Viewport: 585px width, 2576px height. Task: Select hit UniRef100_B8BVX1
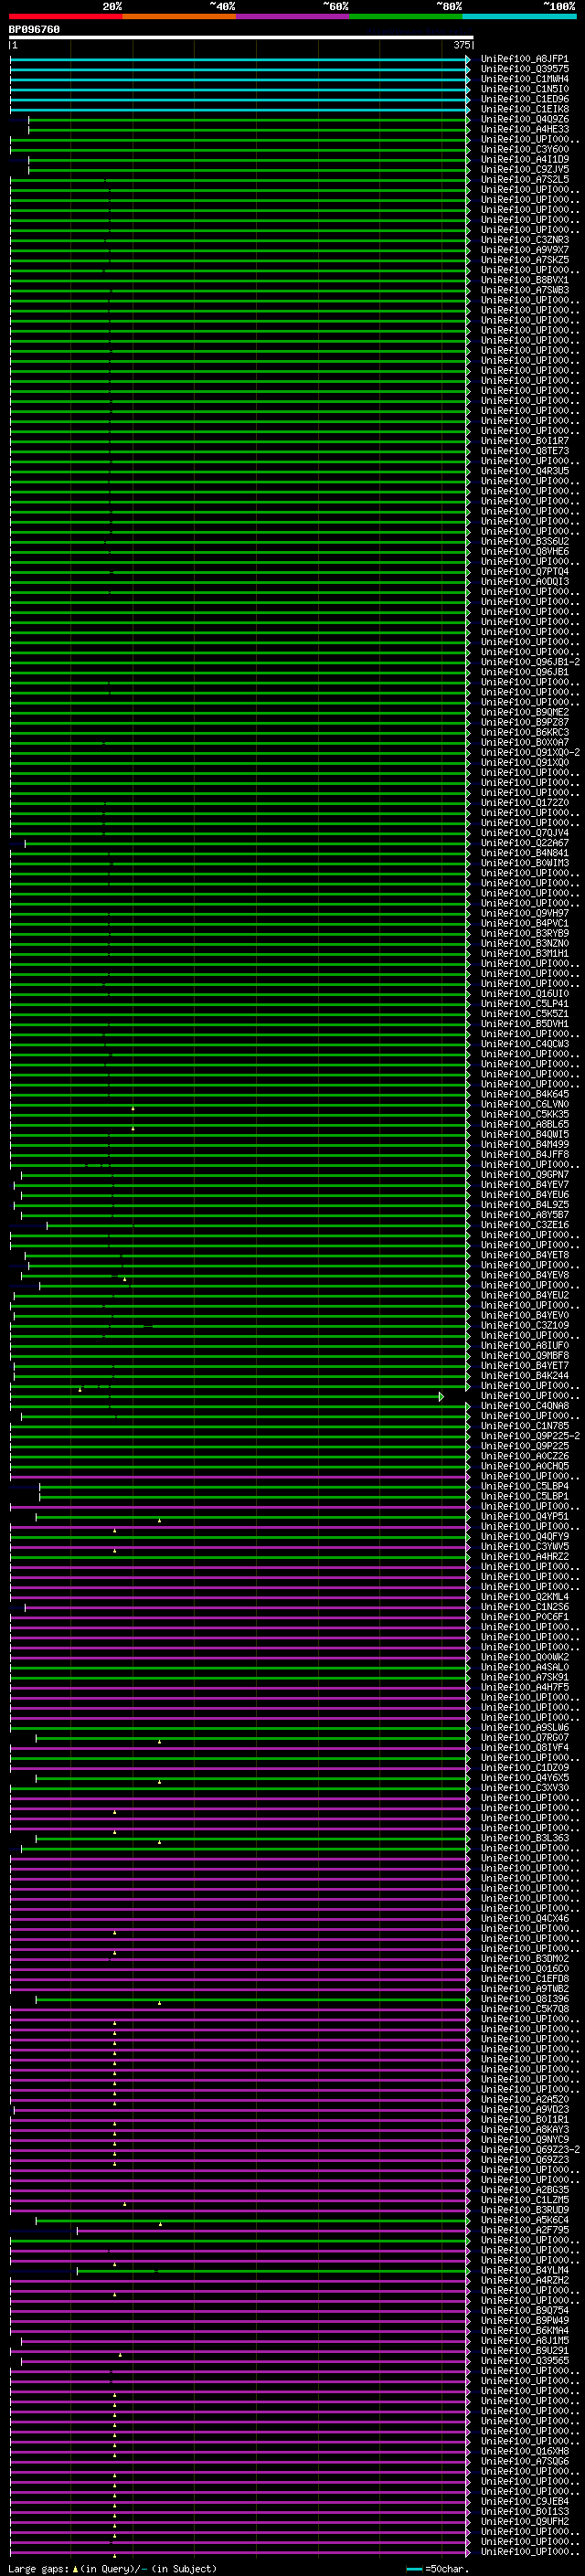pyautogui.click(x=525, y=280)
